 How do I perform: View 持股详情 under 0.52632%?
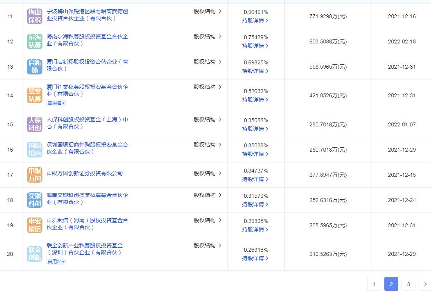tap(255, 100)
